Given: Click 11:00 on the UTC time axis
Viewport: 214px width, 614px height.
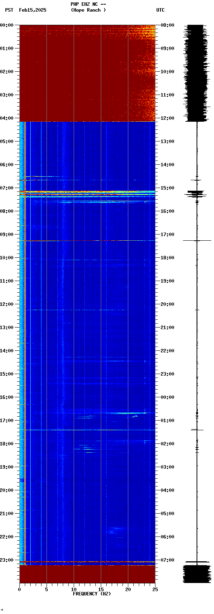Looking at the screenshot, I should pyautogui.click(x=167, y=95).
